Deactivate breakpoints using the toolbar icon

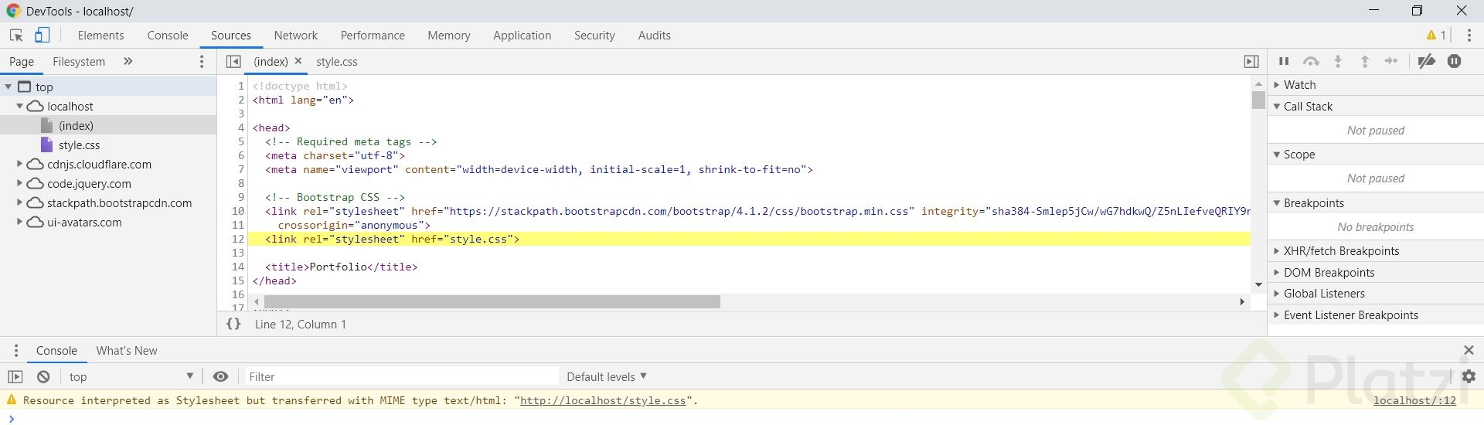(1427, 62)
